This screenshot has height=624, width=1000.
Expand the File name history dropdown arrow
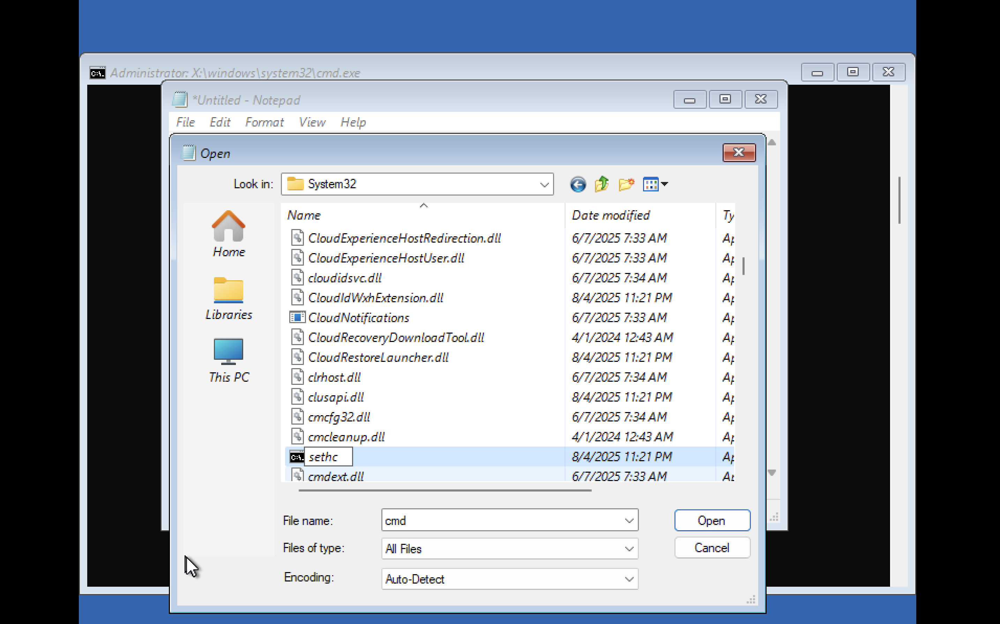pos(629,520)
